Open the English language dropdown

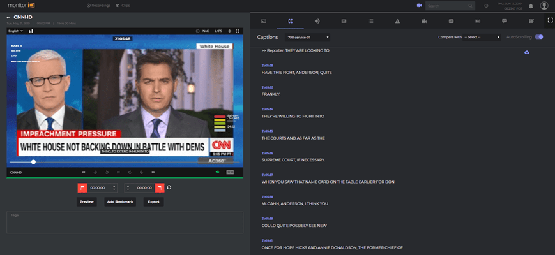(x=16, y=31)
